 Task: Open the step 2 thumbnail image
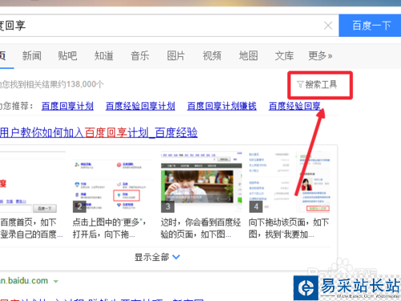click(113, 182)
